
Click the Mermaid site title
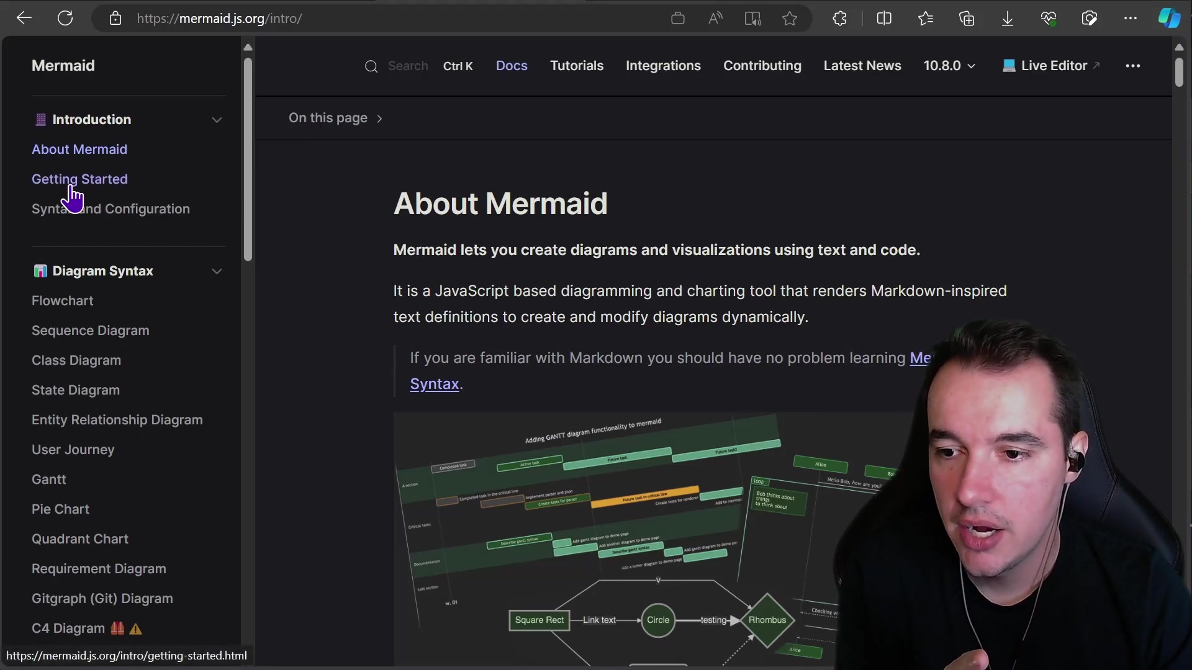click(x=63, y=66)
